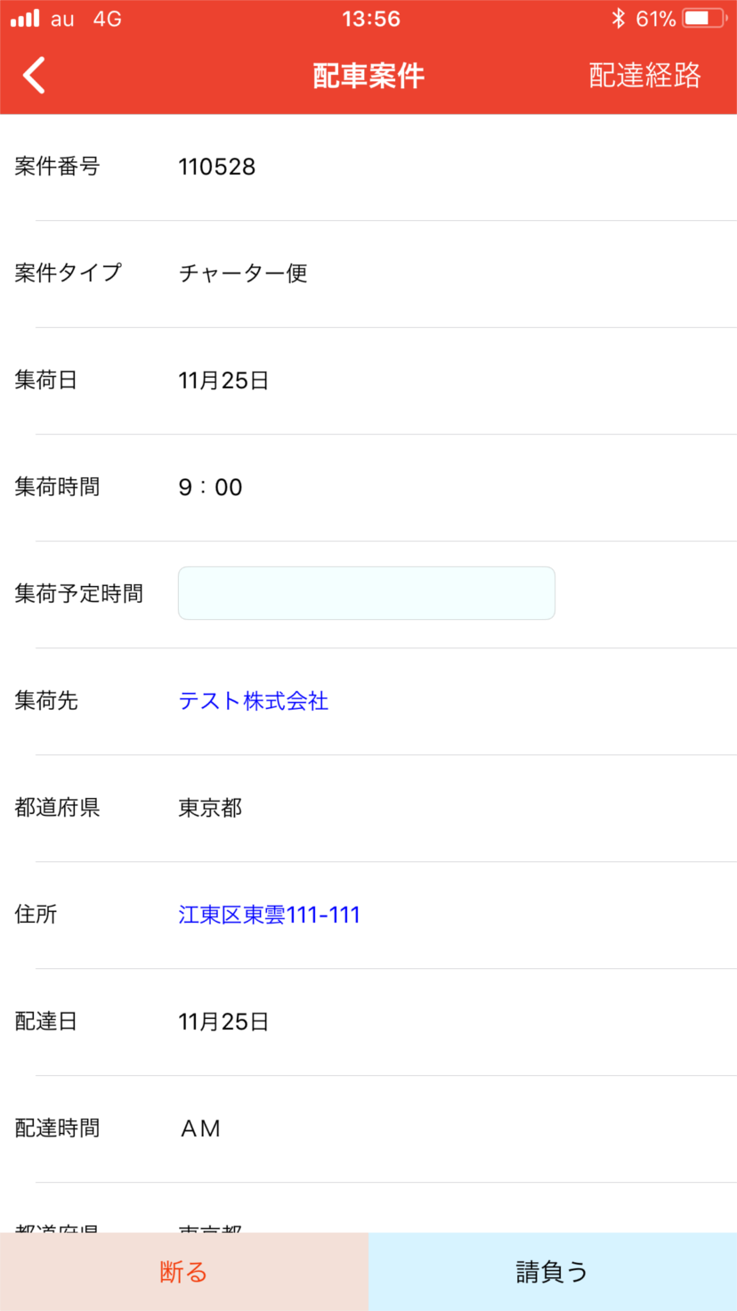Tap the 配車案件 page title
The image size is (737, 1311).
tap(368, 76)
